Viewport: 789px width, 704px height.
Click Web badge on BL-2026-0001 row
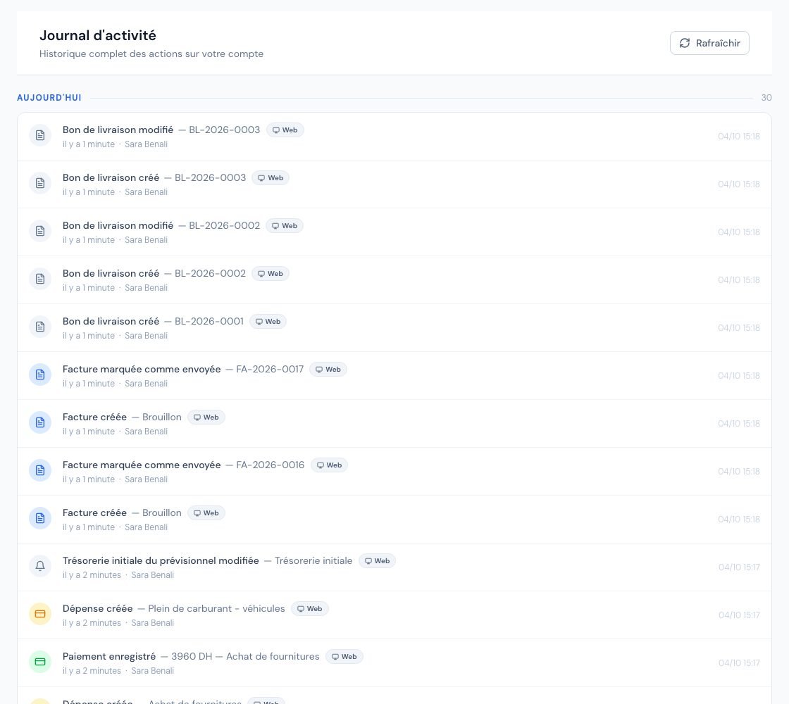click(x=268, y=321)
